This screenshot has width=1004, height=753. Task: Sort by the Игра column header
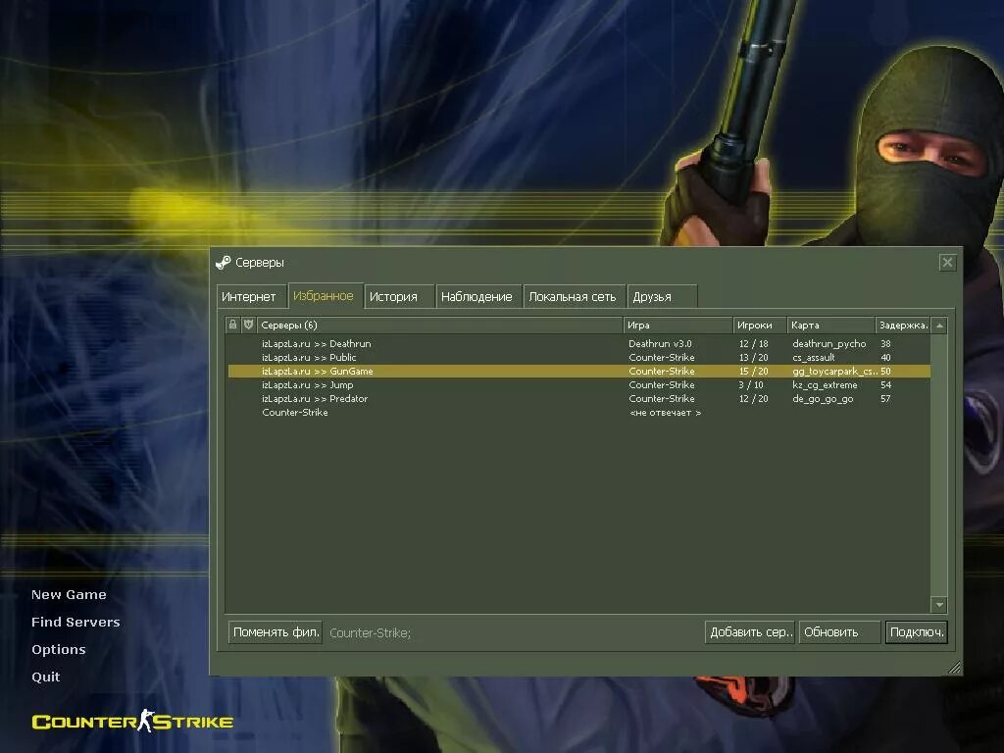pos(678,326)
